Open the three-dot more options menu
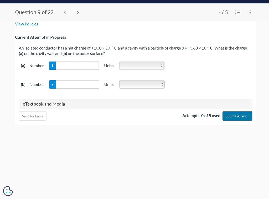The image size is (269, 199). tap(250, 12)
